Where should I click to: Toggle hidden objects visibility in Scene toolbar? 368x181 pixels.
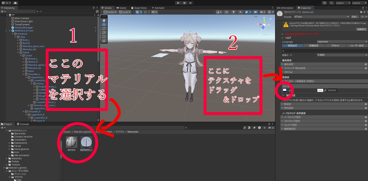pyautogui.click(x=256, y=12)
